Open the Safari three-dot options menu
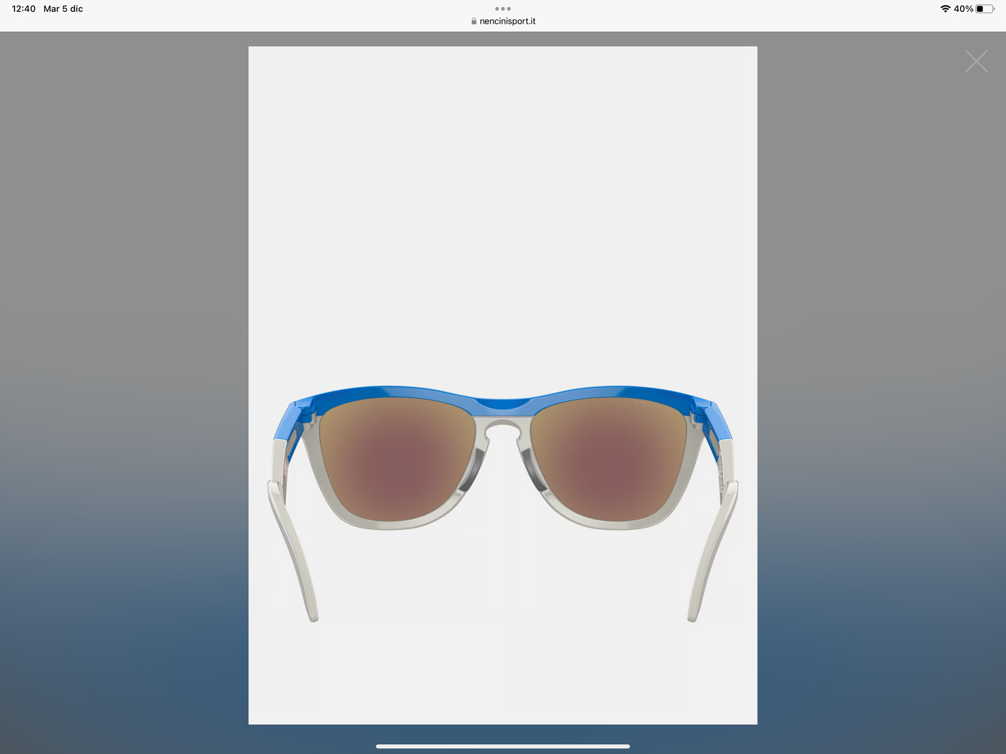Screen dimensions: 1006x754 (503, 8)
